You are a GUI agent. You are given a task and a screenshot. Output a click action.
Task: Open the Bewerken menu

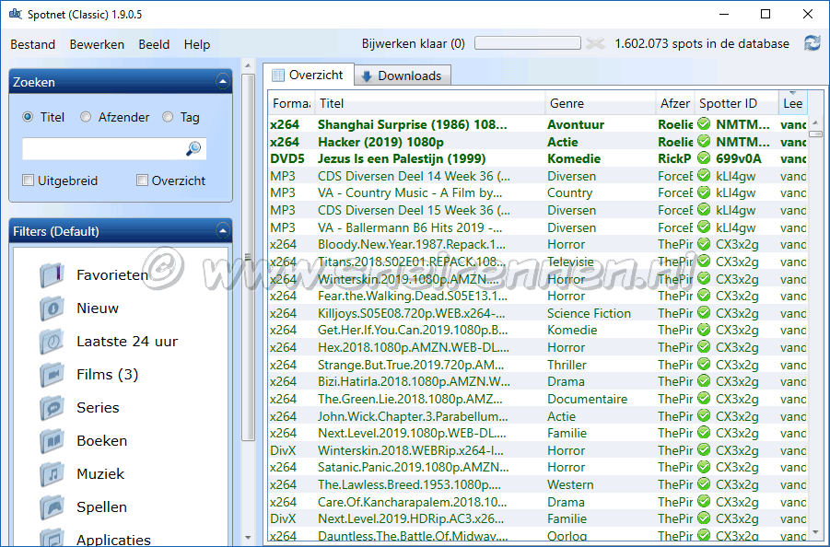click(x=97, y=44)
